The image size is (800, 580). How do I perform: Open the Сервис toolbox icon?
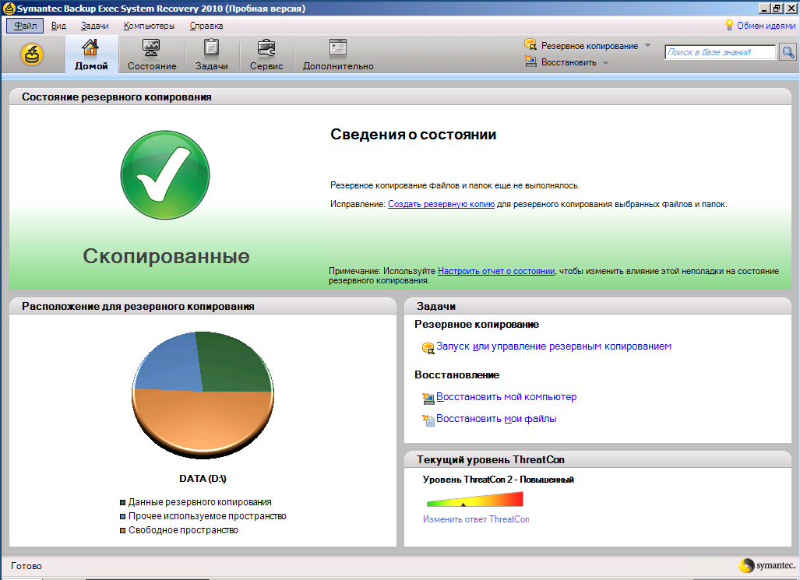266,47
